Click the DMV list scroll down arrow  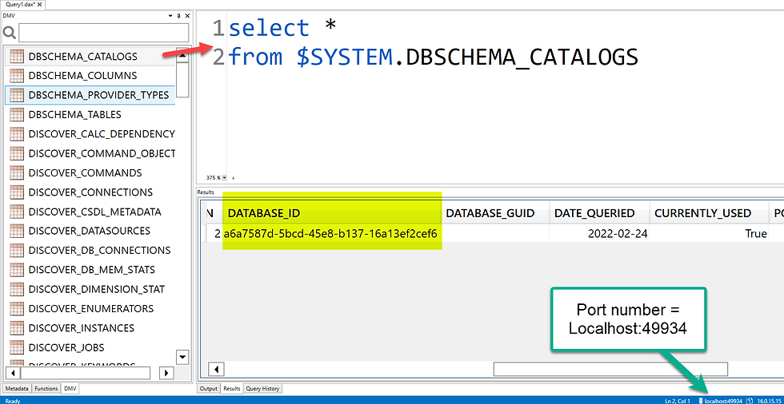point(182,357)
